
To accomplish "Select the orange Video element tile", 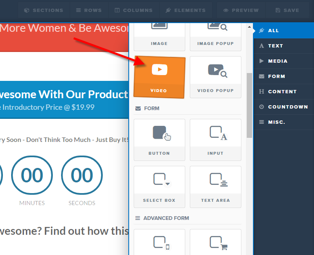I will tap(159, 77).
